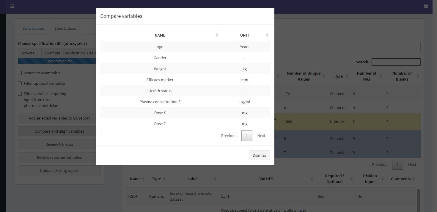Click the 170 unique values cell
Image resolution: width=437 pixels, height=212 pixels.
(x=304, y=94)
